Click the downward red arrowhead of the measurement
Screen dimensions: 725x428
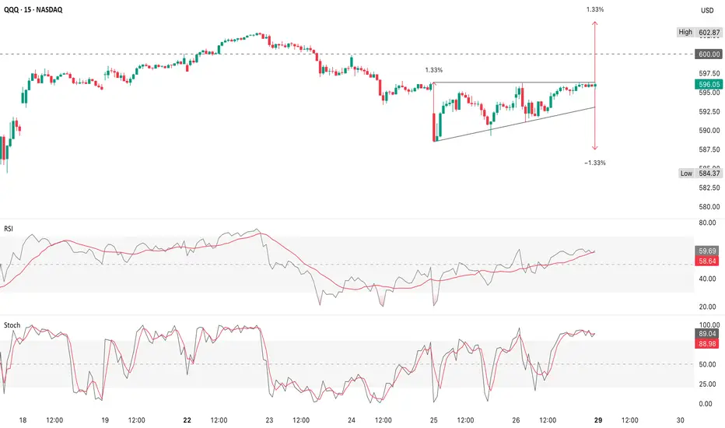coord(595,148)
